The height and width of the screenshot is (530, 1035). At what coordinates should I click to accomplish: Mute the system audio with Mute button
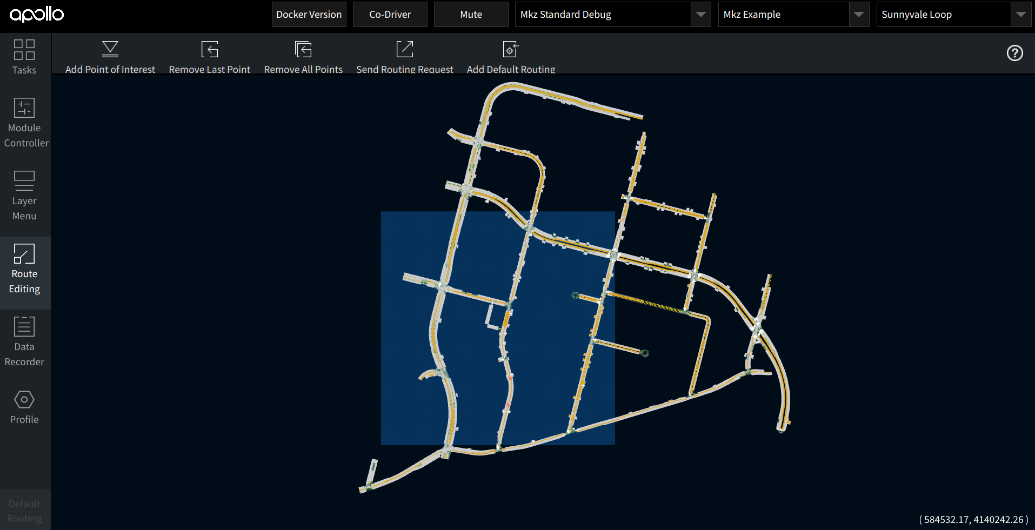pos(470,14)
